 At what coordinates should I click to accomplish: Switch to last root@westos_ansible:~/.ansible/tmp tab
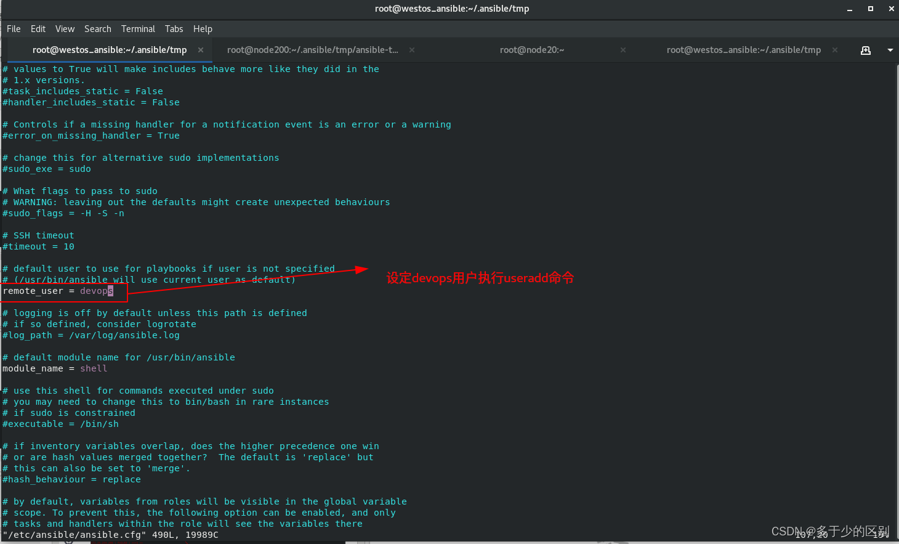tap(744, 50)
